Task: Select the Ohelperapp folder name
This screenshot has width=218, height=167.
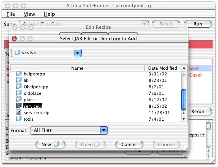Action: click(36, 87)
